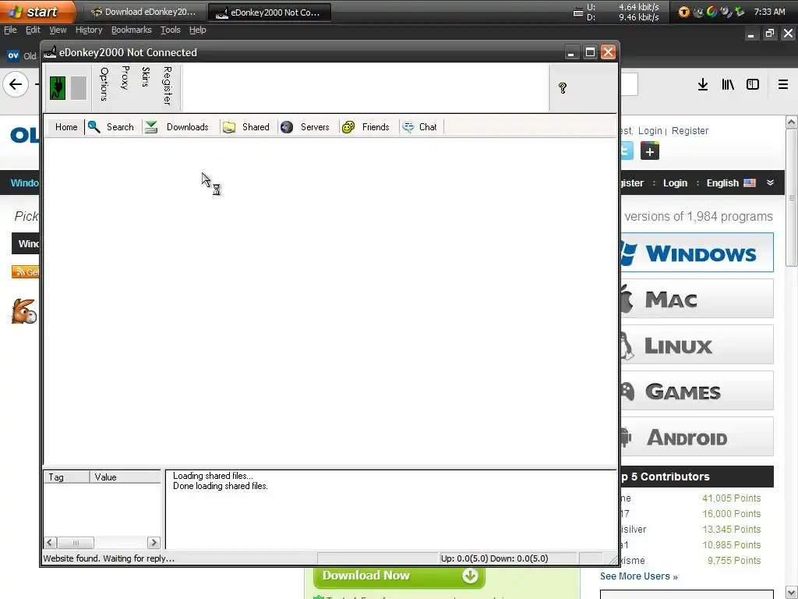Click the top Register link on webpage
Viewport: 798px width, 599px height.
(690, 131)
